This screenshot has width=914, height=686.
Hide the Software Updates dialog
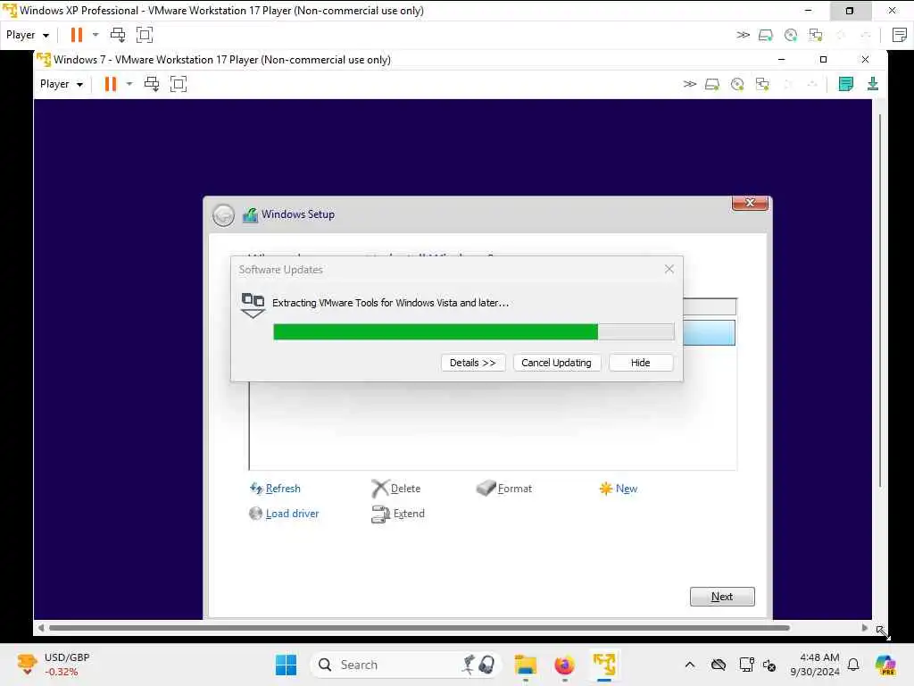pos(641,363)
